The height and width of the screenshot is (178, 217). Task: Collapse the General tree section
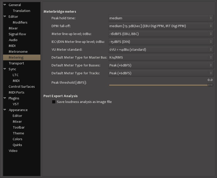click(5, 5)
